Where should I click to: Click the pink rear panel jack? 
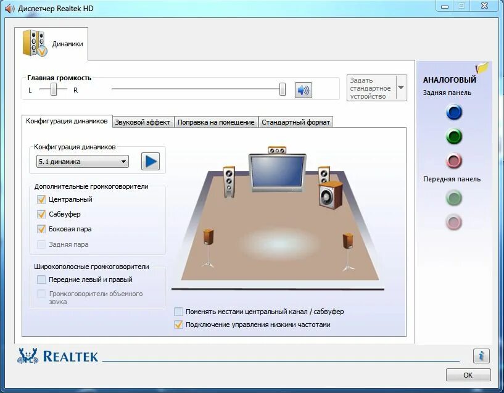[x=454, y=160]
